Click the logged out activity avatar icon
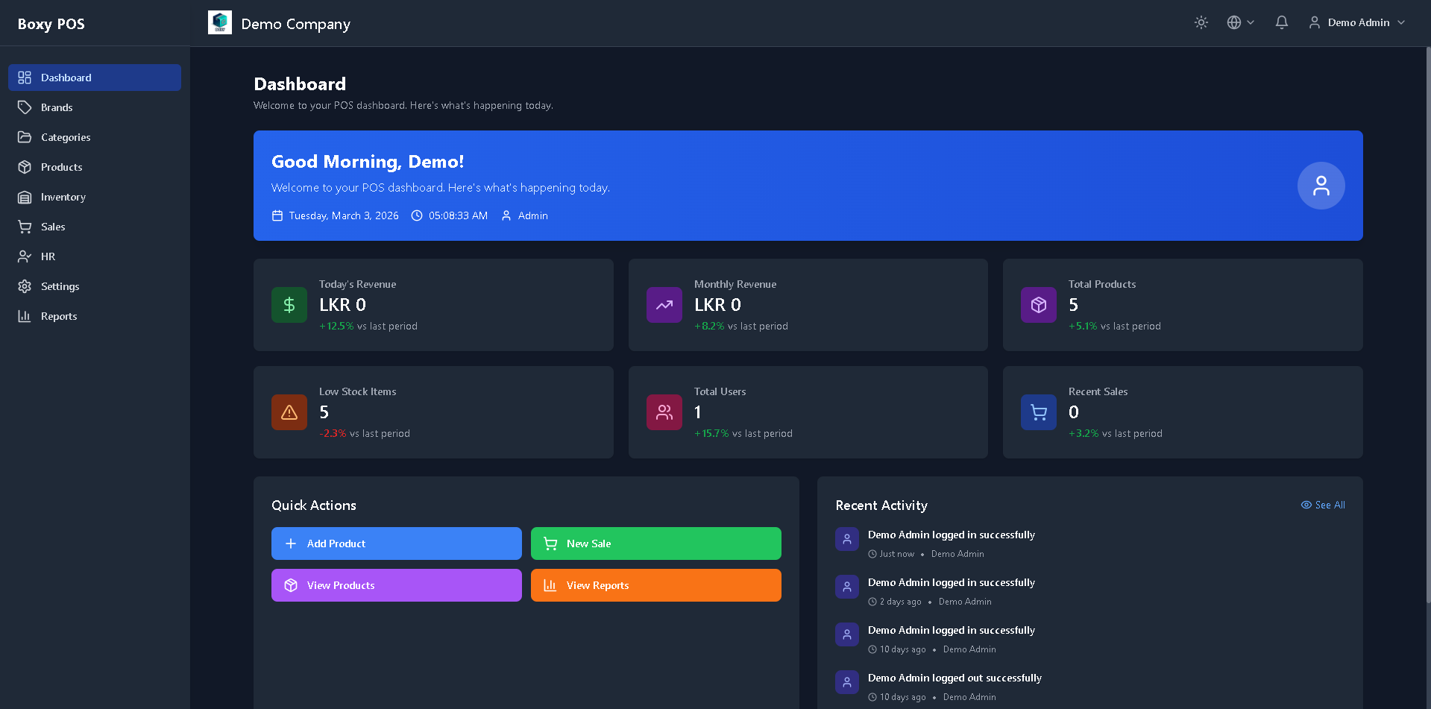This screenshot has height=709, width=1431. point(847,682)
